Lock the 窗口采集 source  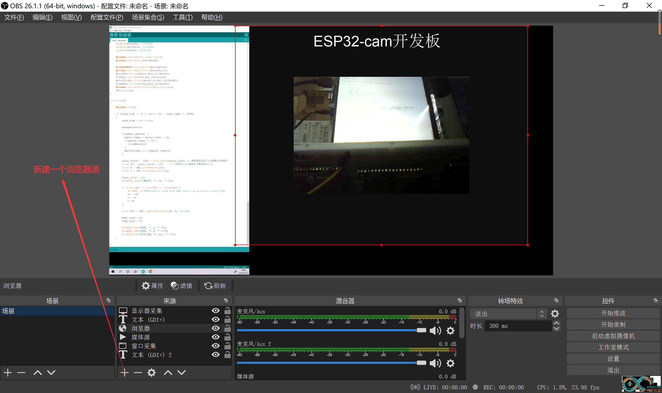(x=227, y=346)
